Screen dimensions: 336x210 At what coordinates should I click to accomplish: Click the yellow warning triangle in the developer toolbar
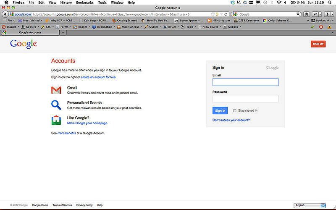click(x=329, y=27)
